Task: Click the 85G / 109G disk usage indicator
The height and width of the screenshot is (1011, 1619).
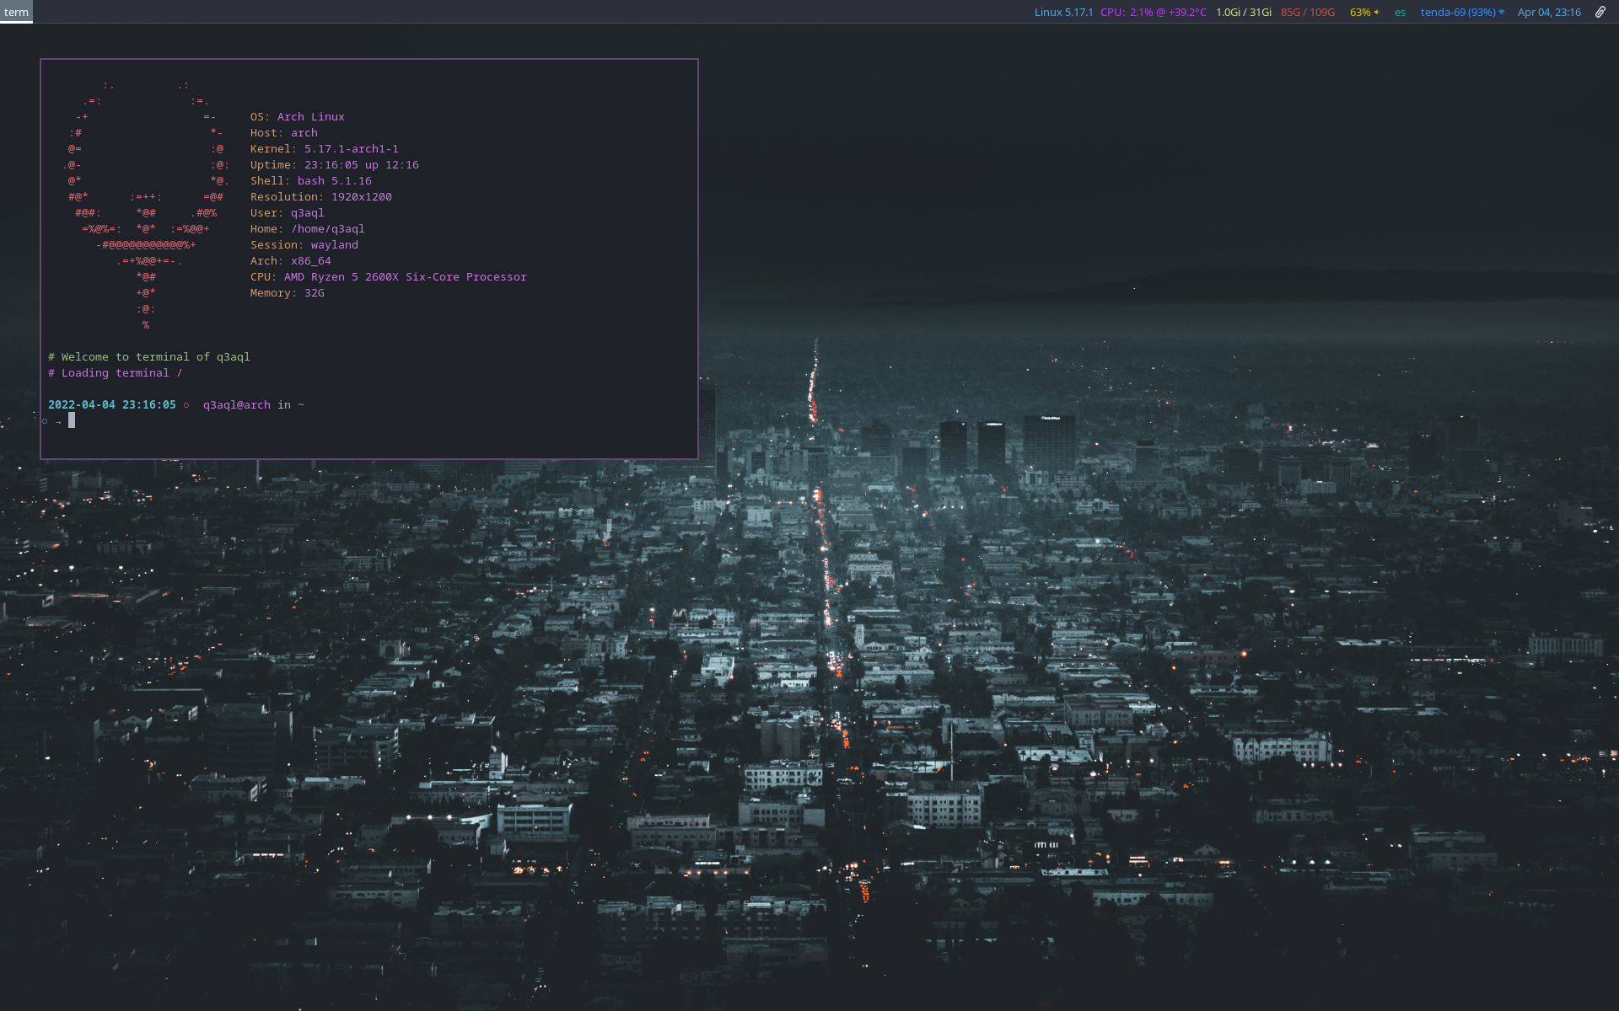Action: click(x=1307, y=12)
